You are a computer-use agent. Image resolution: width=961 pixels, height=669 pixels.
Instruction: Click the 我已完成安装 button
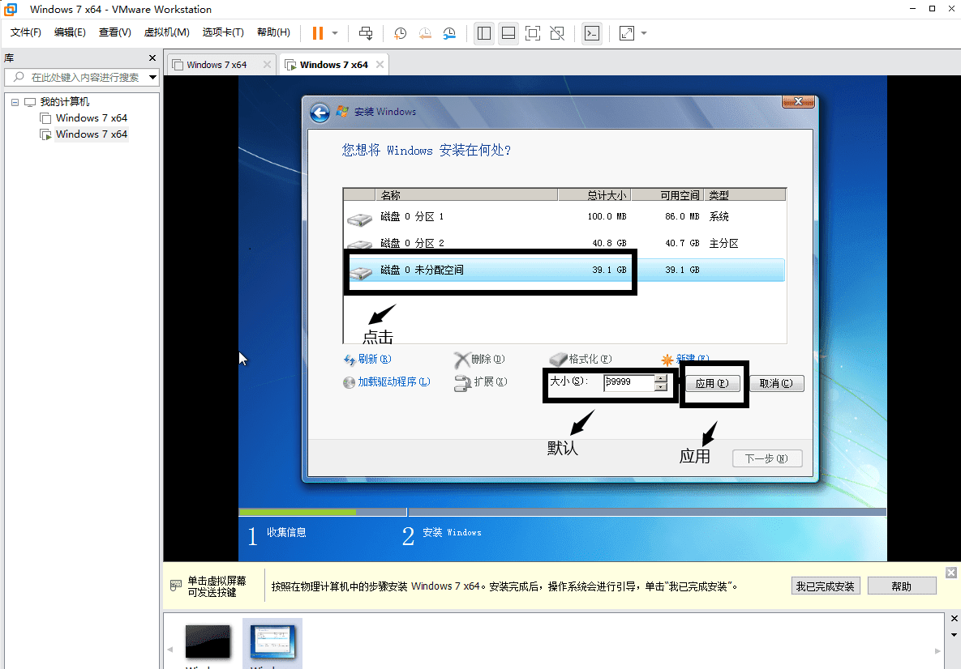point(826,586)
